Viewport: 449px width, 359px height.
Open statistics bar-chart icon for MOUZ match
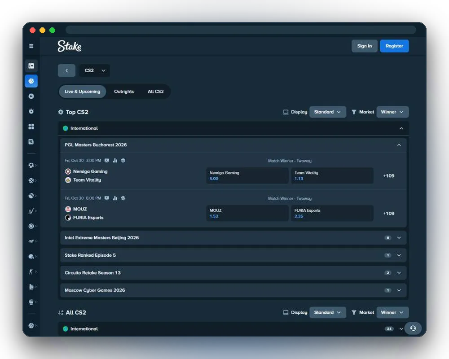point(115,198)
